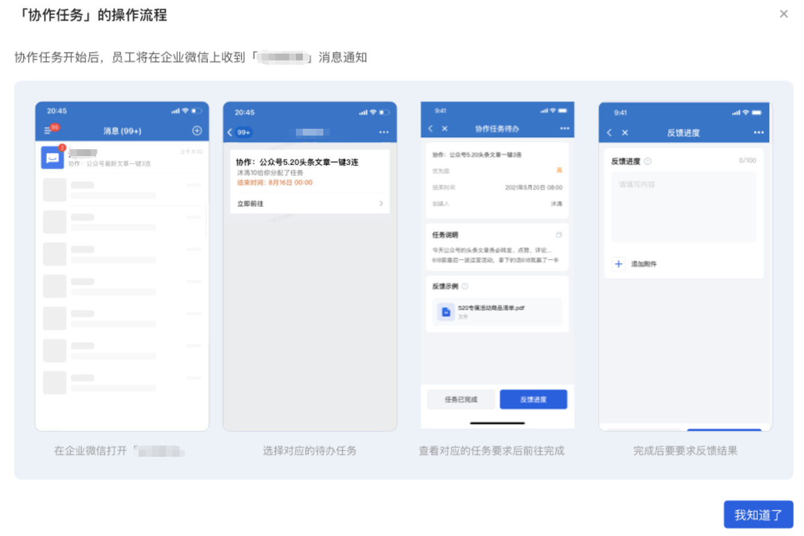Tap back arrow on 协作任务待办 screen
This screenshot has height=536, width=804.
click(431, 129)
